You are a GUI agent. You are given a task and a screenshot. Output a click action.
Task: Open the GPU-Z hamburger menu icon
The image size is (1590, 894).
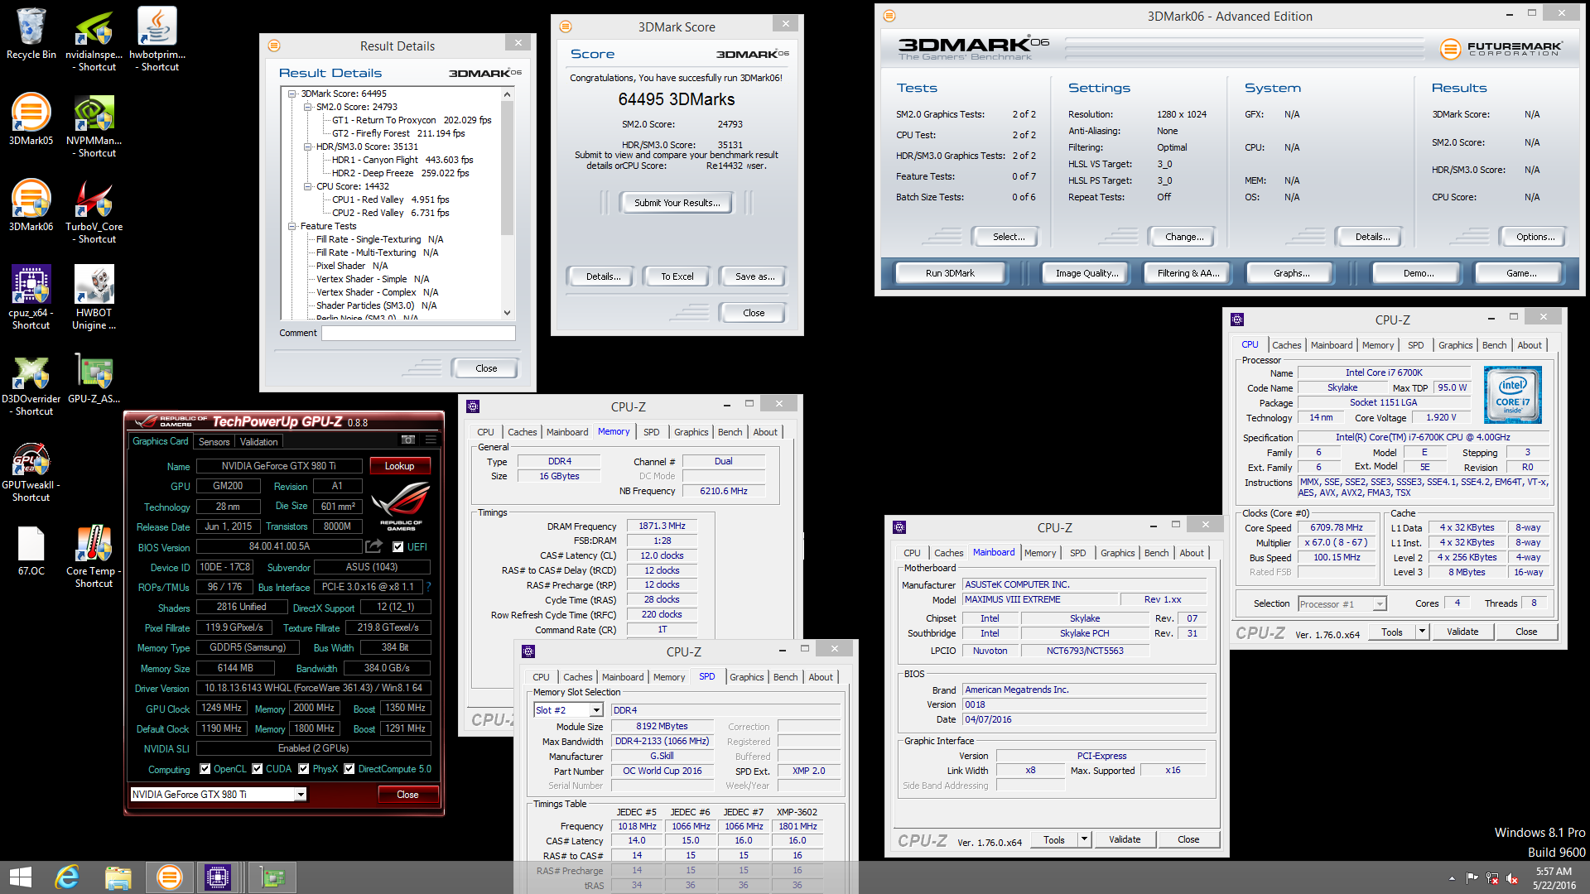click(431, 440)
